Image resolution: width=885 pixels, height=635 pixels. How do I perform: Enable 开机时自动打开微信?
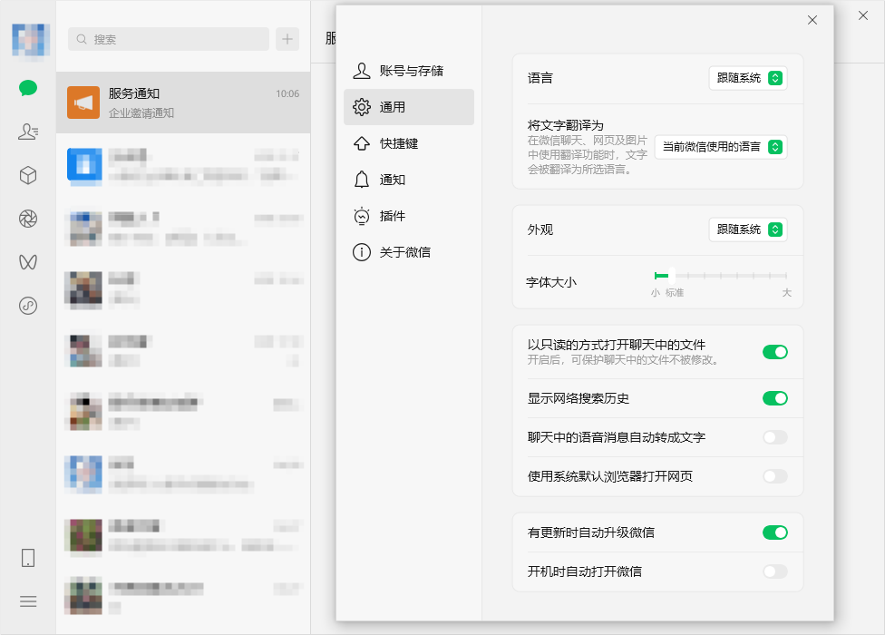click(x=775, y=571)
